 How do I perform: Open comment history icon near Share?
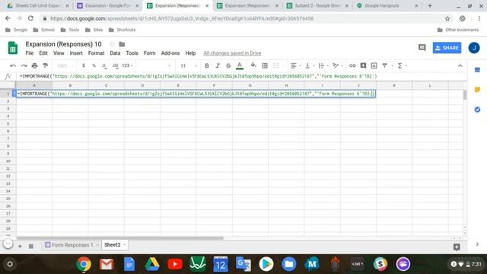coord(422,48)
